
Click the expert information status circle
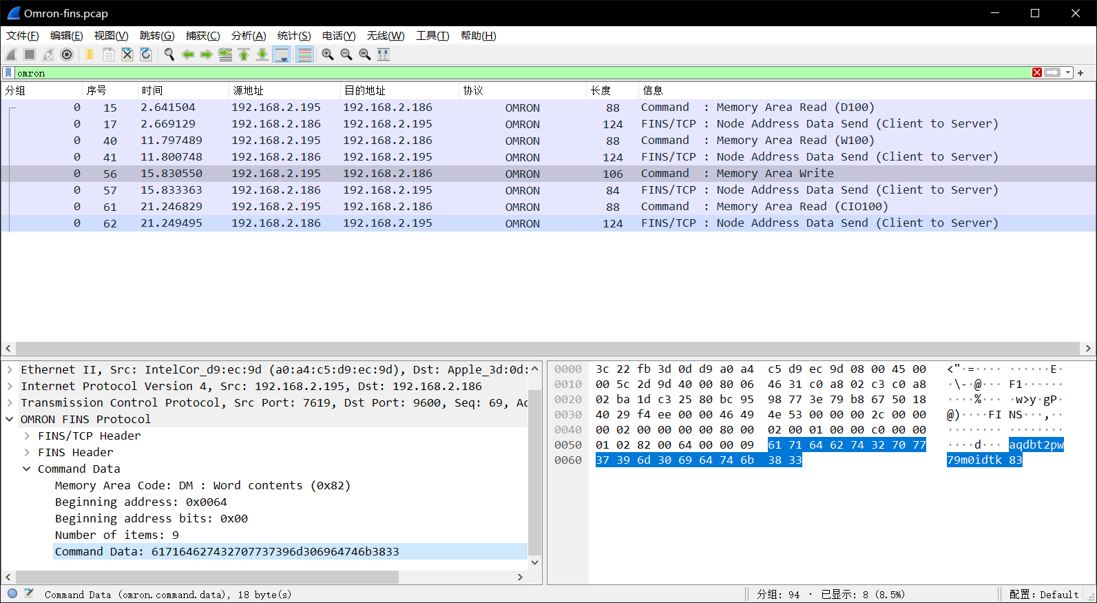point(12,593)
